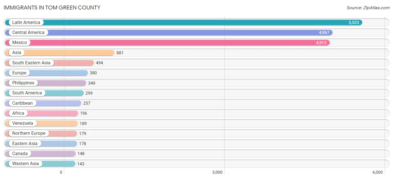Click the 380 value beside Europe
The height and width of the screenshot is (179, 393).
click(93, 73)
